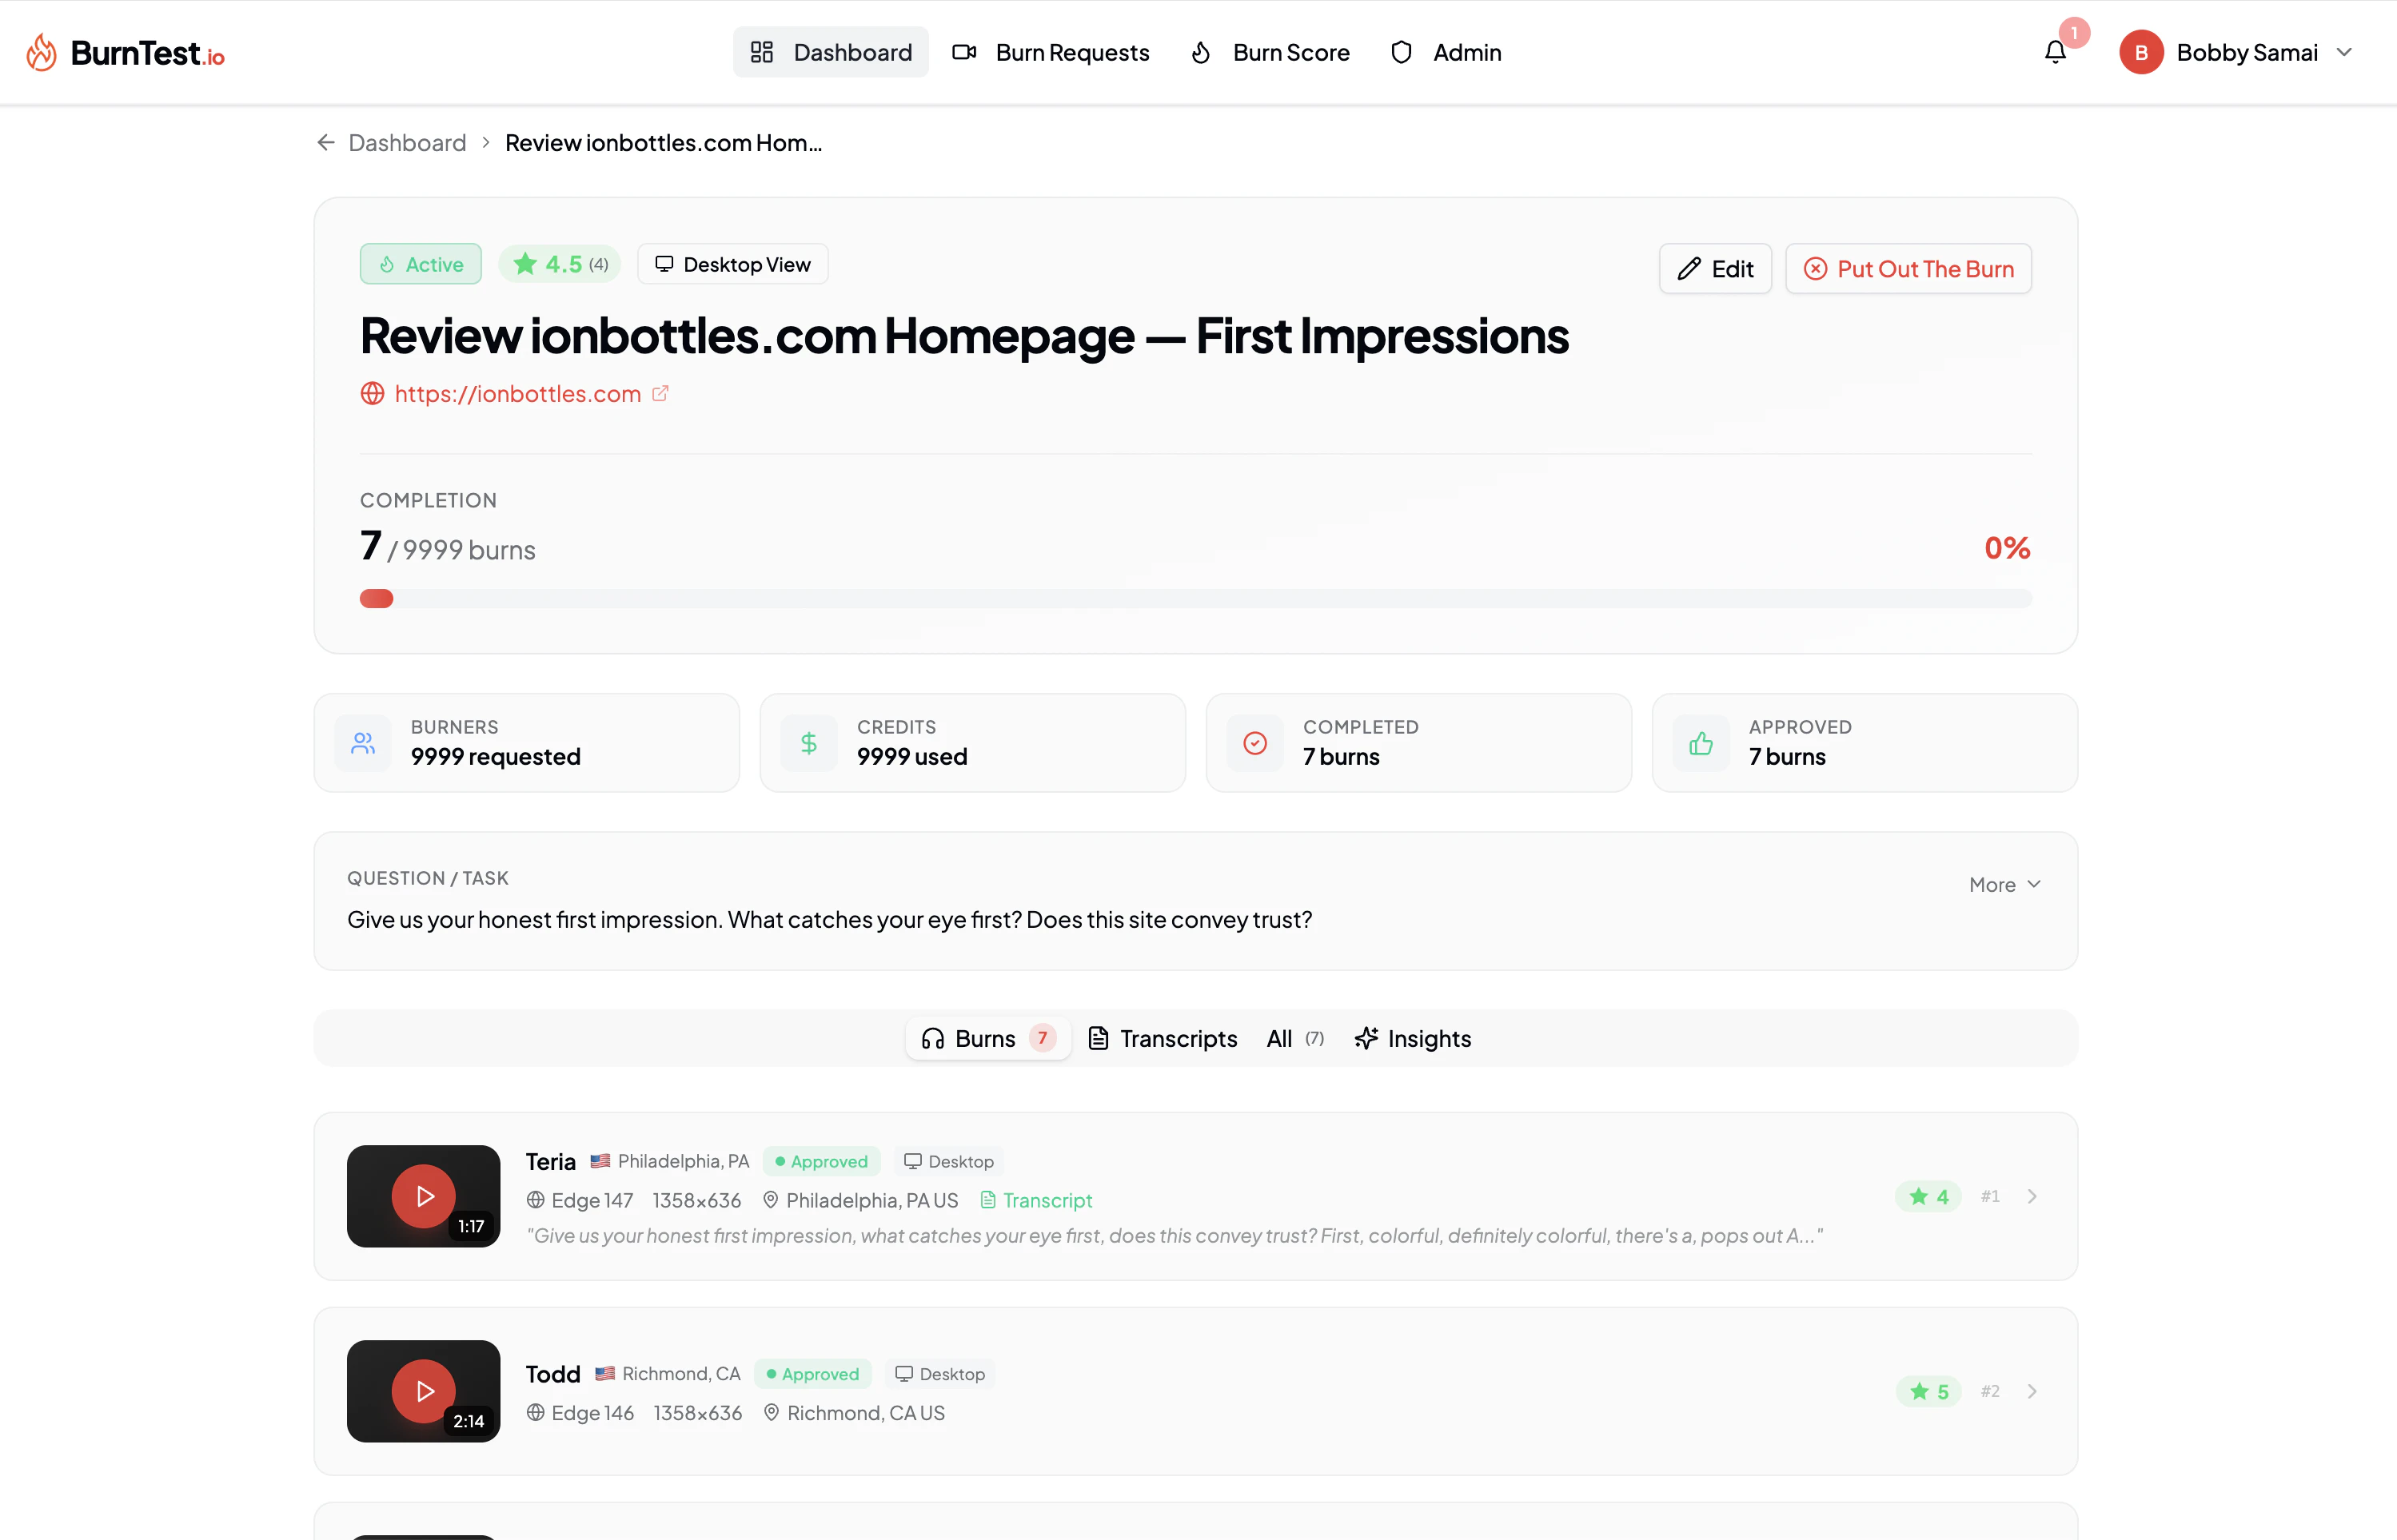Click Todd's name
2397x1540 pixels.
click(x=553, y=1374)
